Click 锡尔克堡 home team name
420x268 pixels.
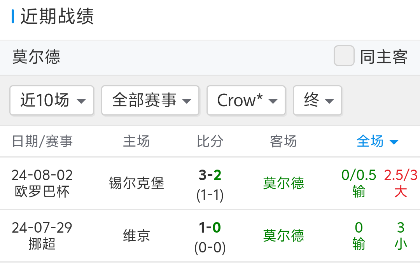coord(136,183)
